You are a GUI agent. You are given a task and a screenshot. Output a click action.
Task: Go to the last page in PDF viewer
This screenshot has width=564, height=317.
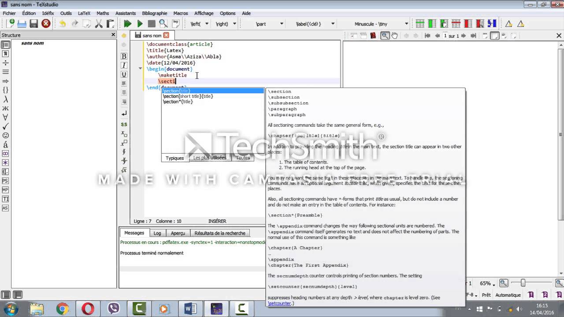coord(474,36)
